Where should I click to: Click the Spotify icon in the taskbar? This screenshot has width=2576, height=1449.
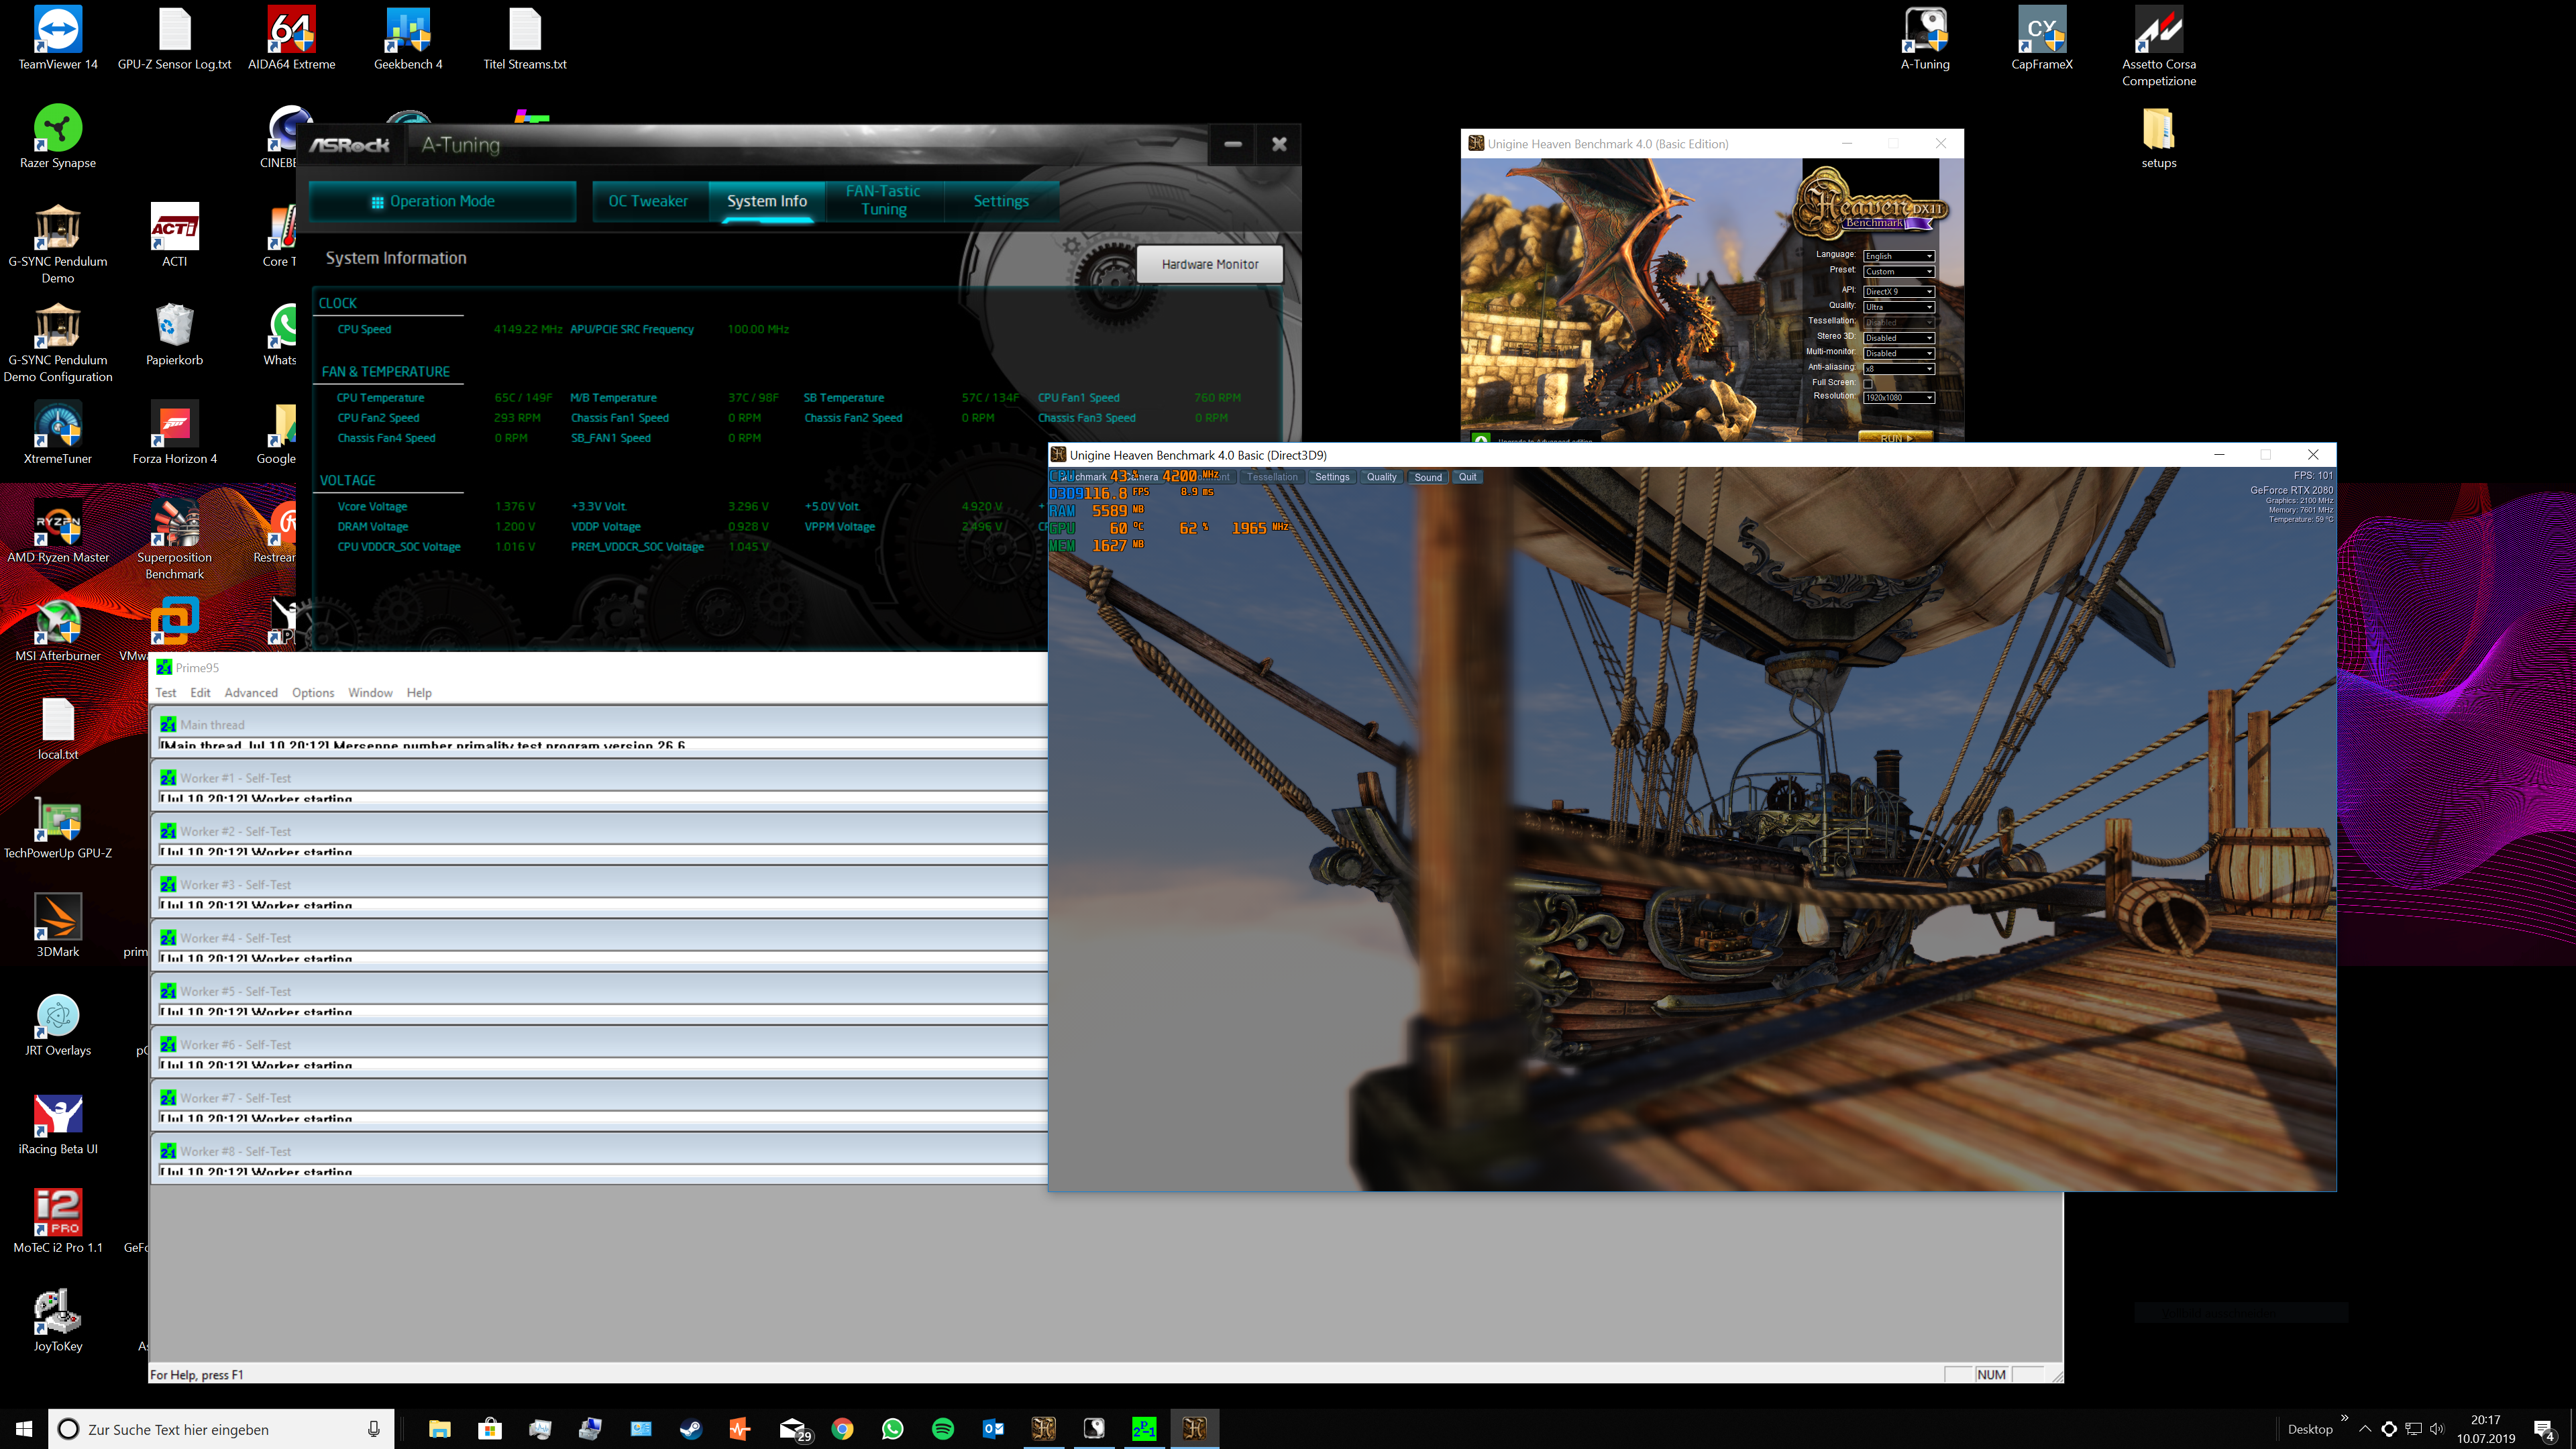[x=942, y=1428]
